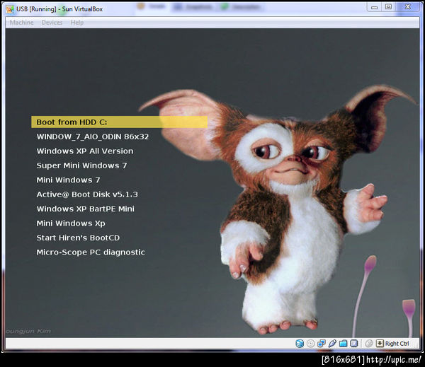Viewport: 425px width, 367px height.
Task: Click the shared folders status icon
Action: click(343, 344)
